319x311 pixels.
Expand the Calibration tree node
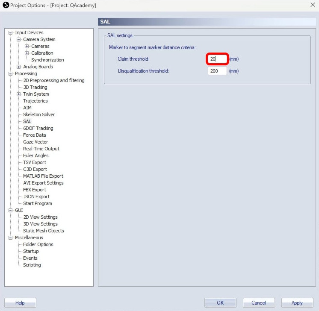pos(27,53)
